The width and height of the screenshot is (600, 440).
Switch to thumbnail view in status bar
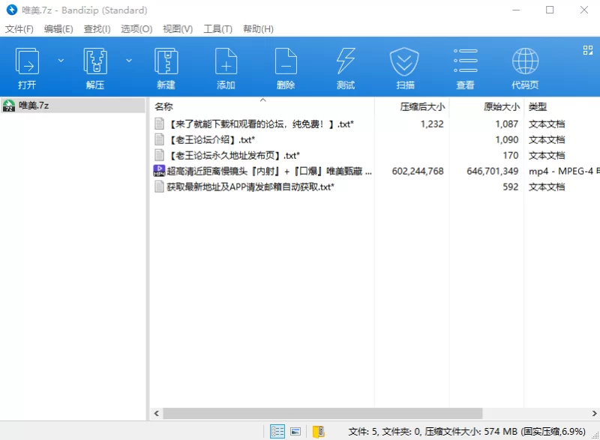[295, 431]
